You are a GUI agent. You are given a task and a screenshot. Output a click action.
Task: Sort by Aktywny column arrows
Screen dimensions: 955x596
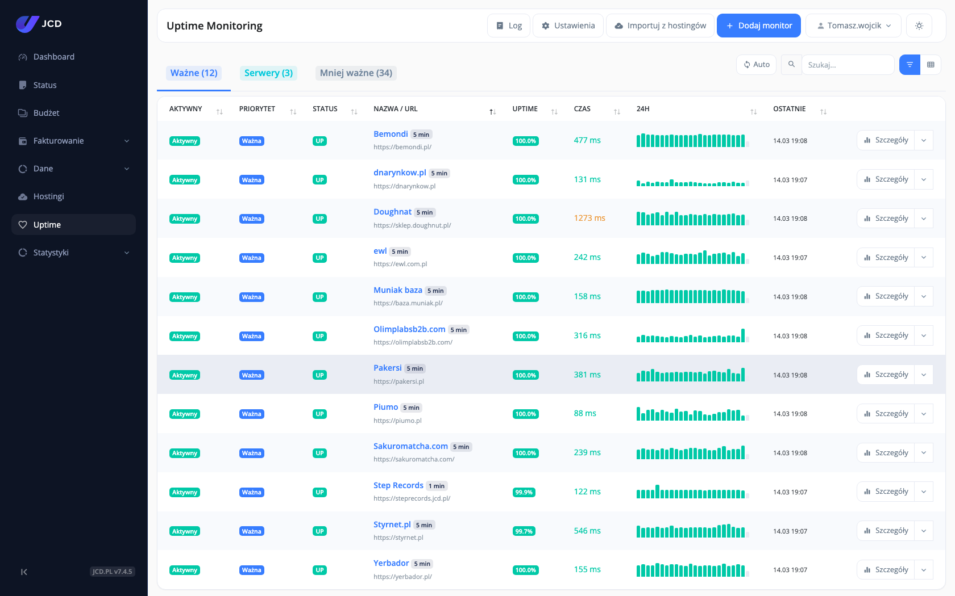point(219,112)
